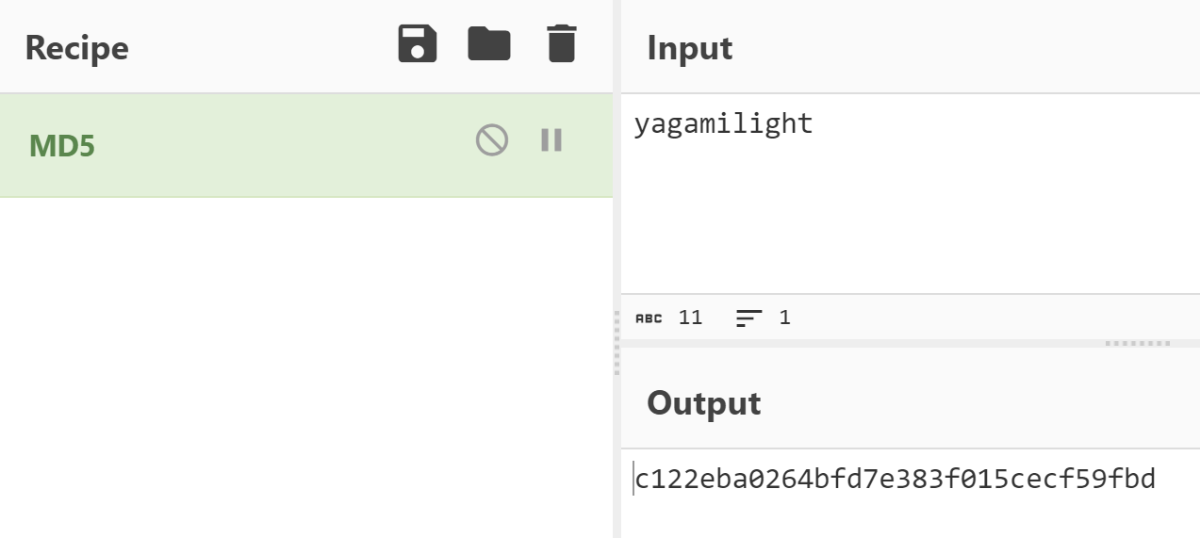The height and width of the screenshot is (538, 1200).
Task: Click the Recipe pane heading
Action: coord(76,48)
